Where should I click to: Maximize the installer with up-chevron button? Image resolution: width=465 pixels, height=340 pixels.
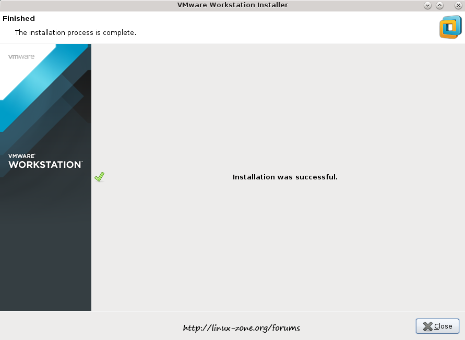pyautogui.click(x=439, y=5)
